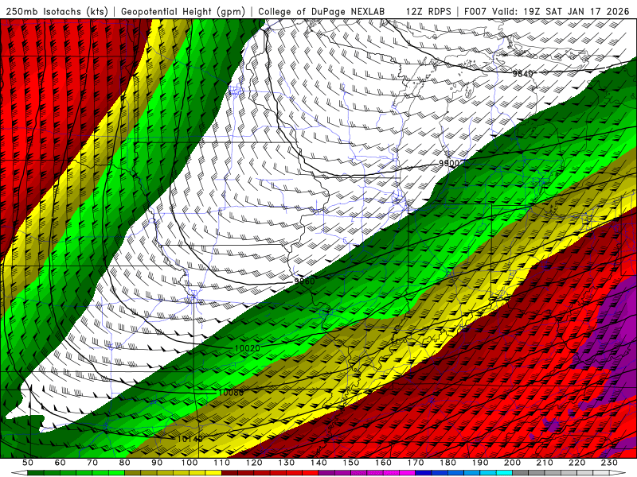Screen dimensions: 637x477
Task: Click the 110 value on the color scale
Action: tap(221, 463)
